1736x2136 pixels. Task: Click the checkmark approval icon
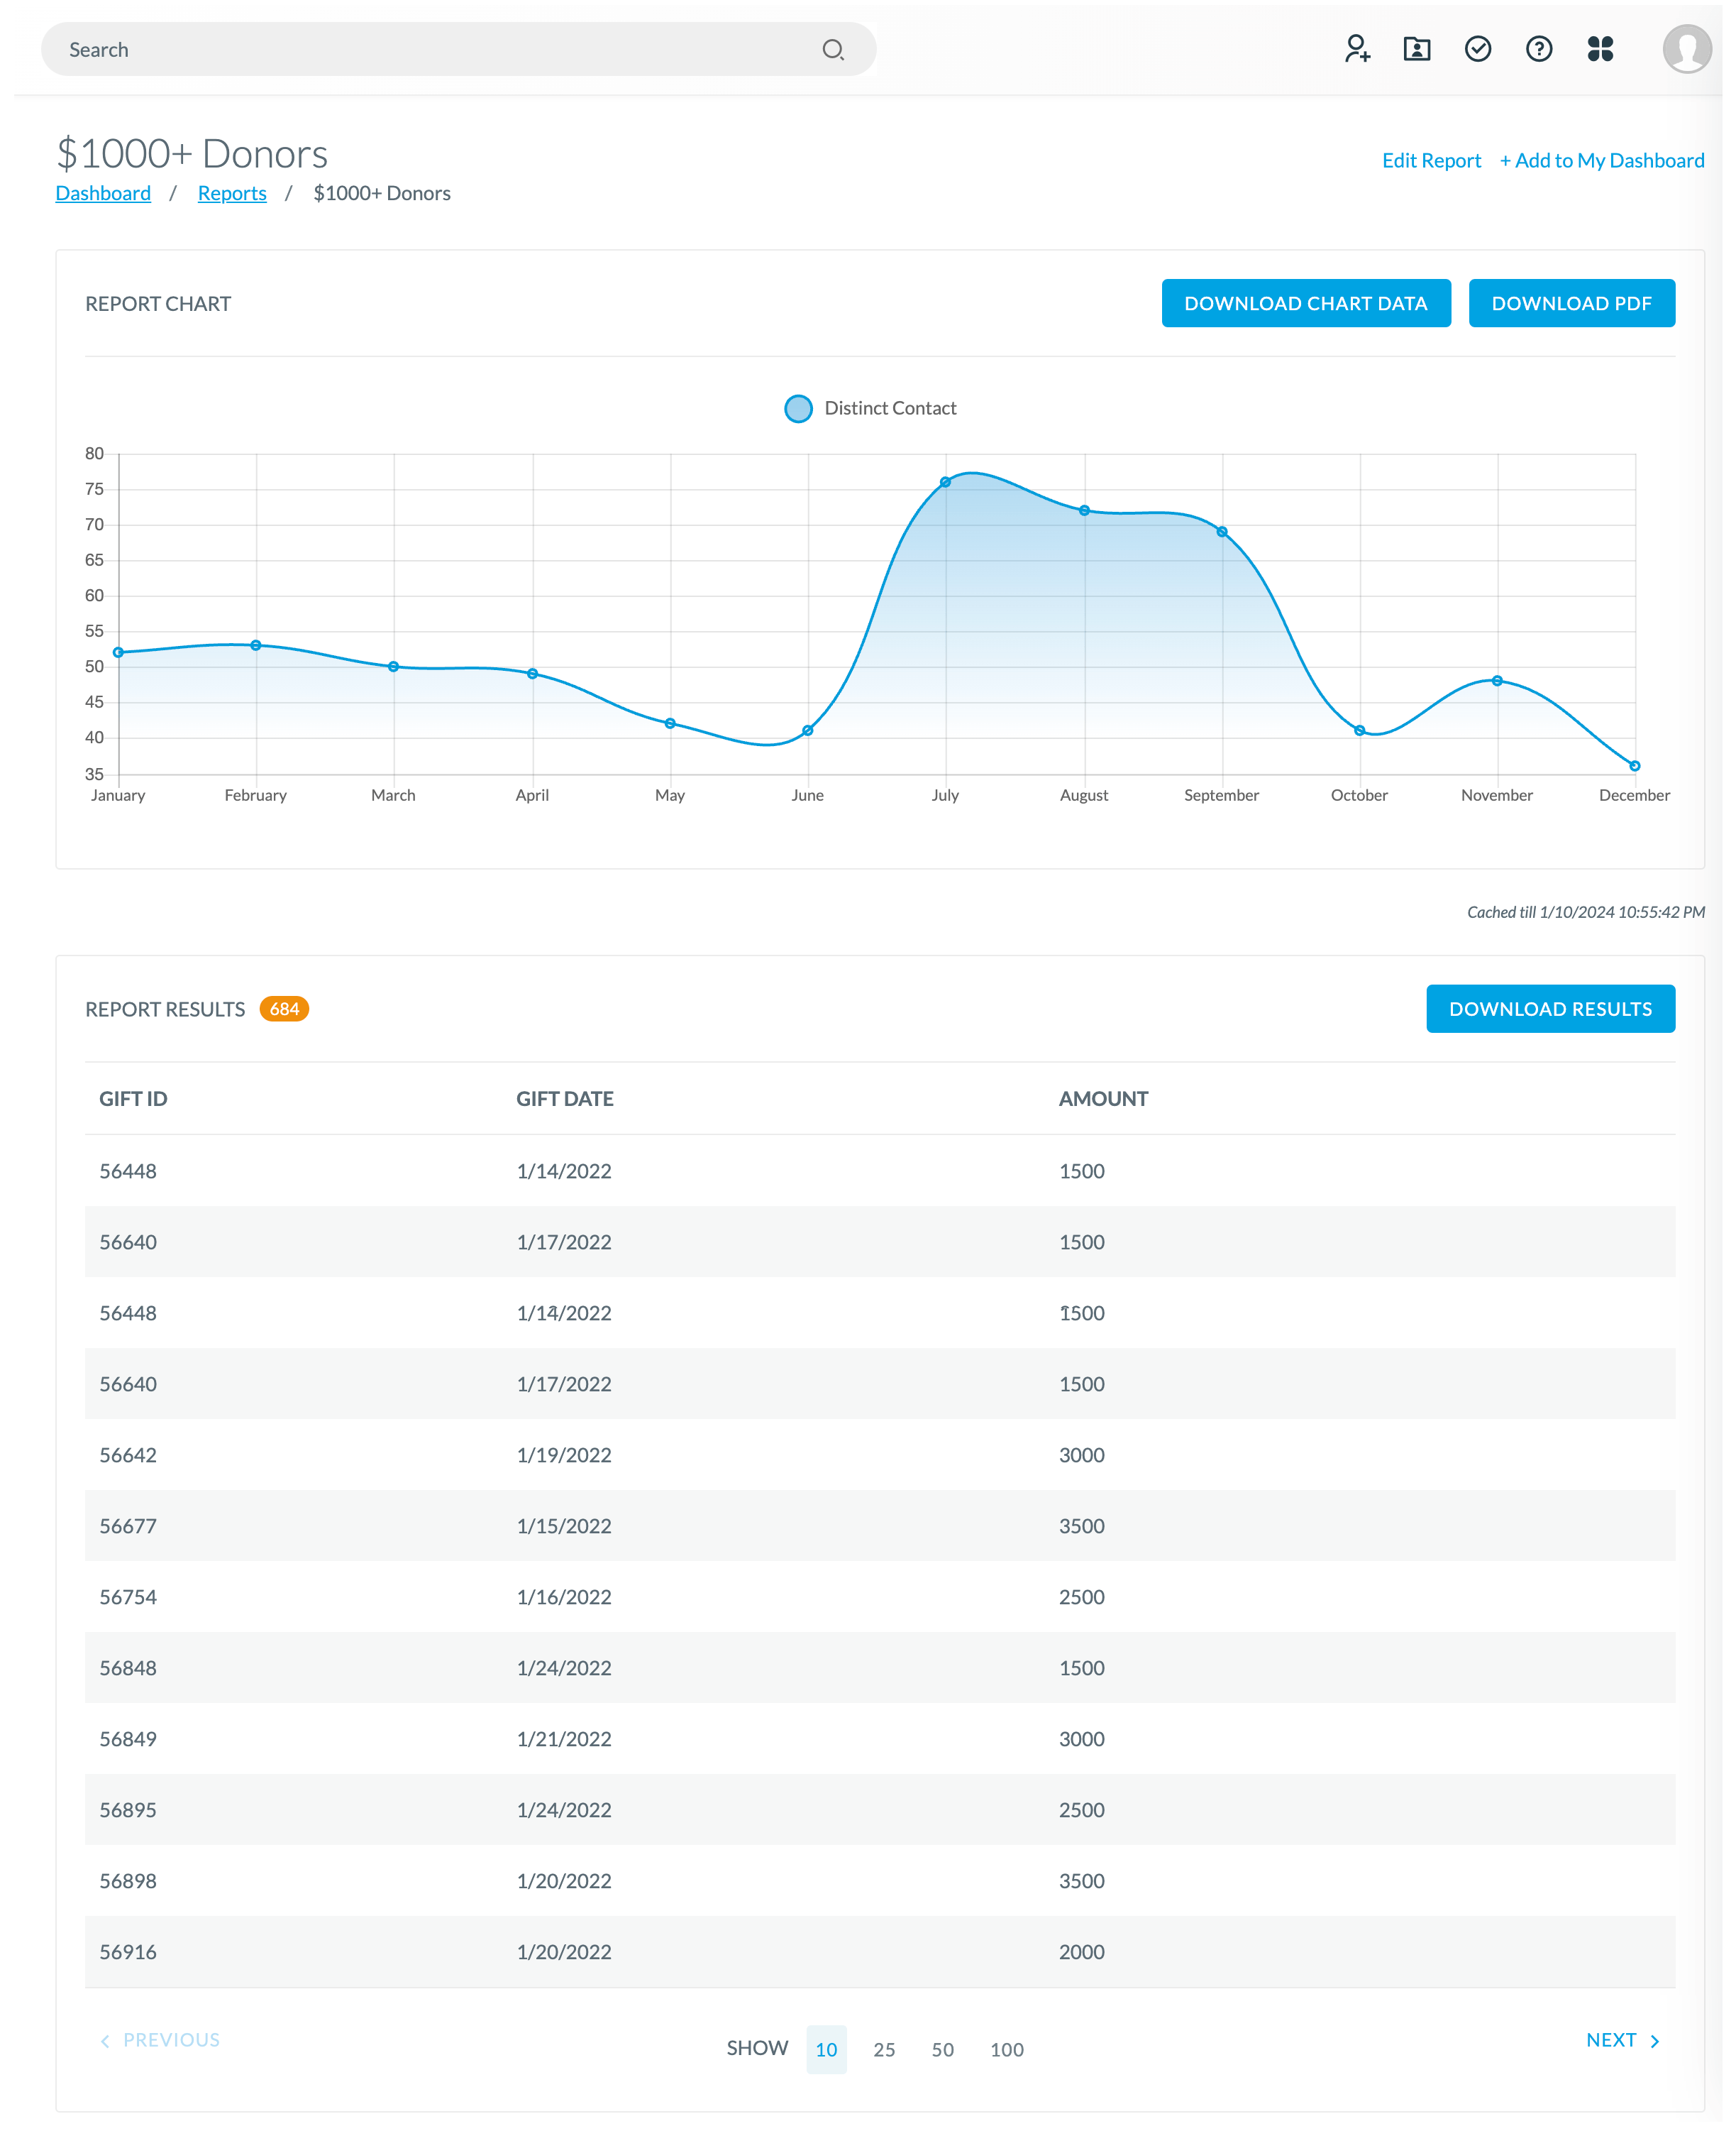click(x=1479, y=48)
